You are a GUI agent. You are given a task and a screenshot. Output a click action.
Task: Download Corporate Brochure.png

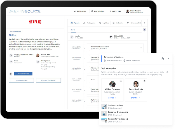(117, 115)
